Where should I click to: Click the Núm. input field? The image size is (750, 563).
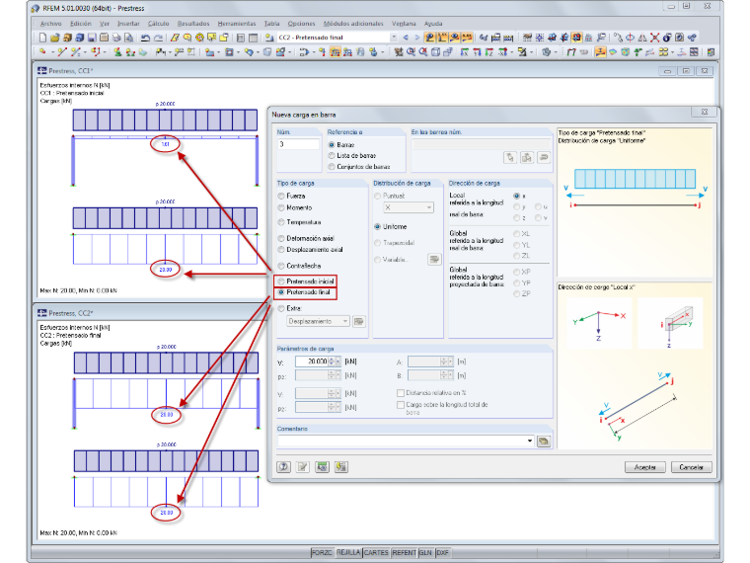(x=298, y=144)
